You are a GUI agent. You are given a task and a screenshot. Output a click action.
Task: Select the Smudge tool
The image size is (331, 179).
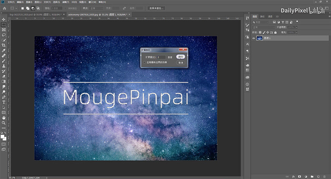click(3, 87)
